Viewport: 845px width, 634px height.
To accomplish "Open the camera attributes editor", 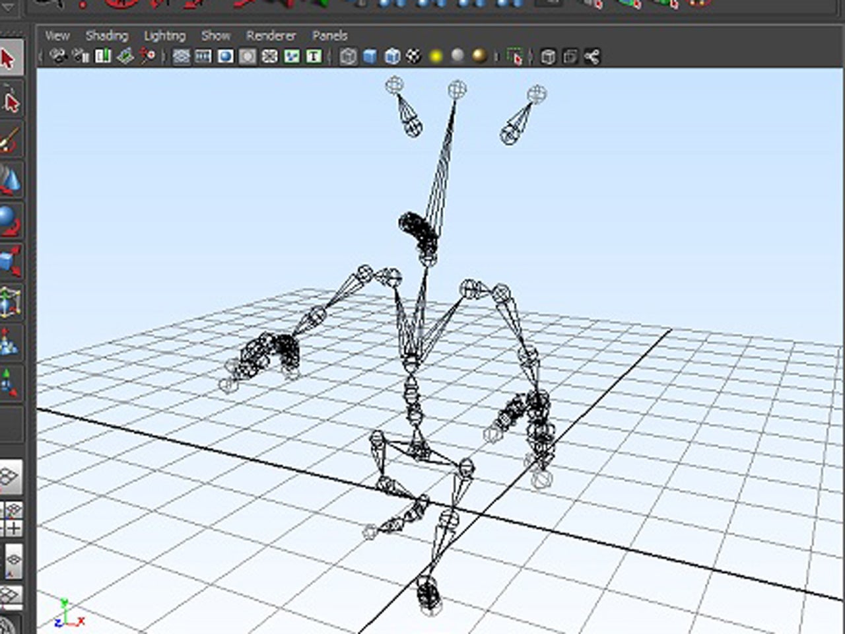I will 81,57.
